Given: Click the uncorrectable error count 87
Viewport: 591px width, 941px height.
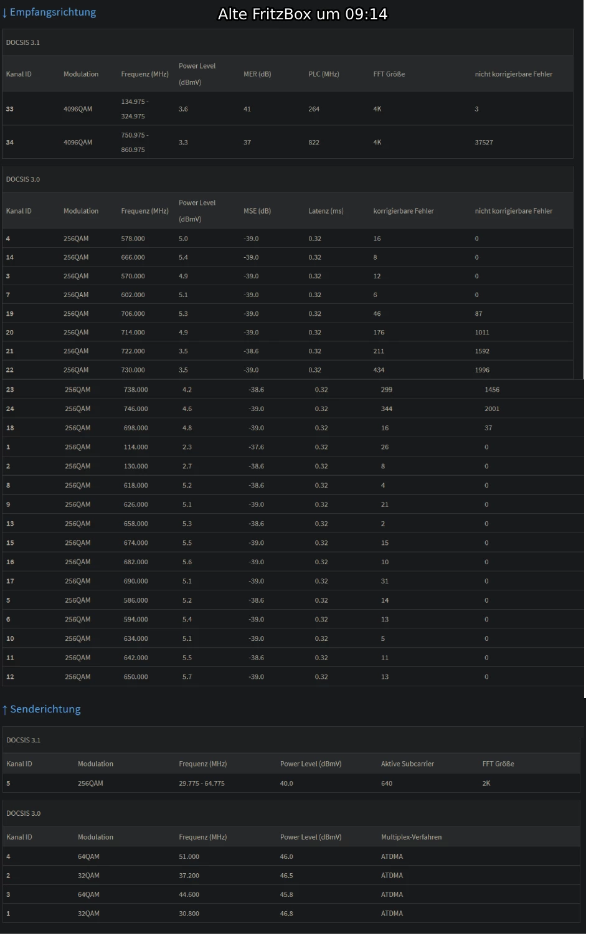Looking at the screenshot, I should coord(478,314).
